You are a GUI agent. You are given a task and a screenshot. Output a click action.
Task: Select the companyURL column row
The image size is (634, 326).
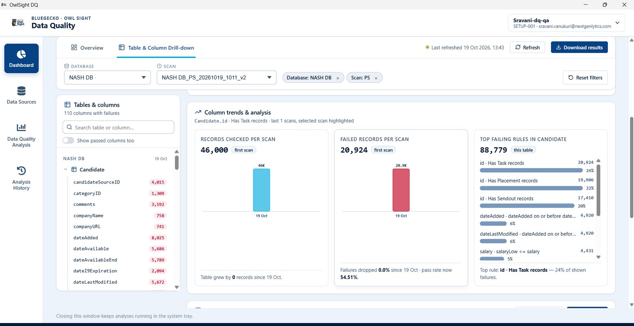point(120,227)
